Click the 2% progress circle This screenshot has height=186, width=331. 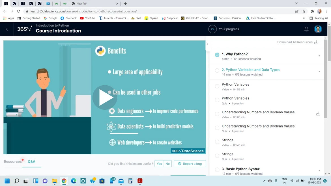click(x=212, y=29)
